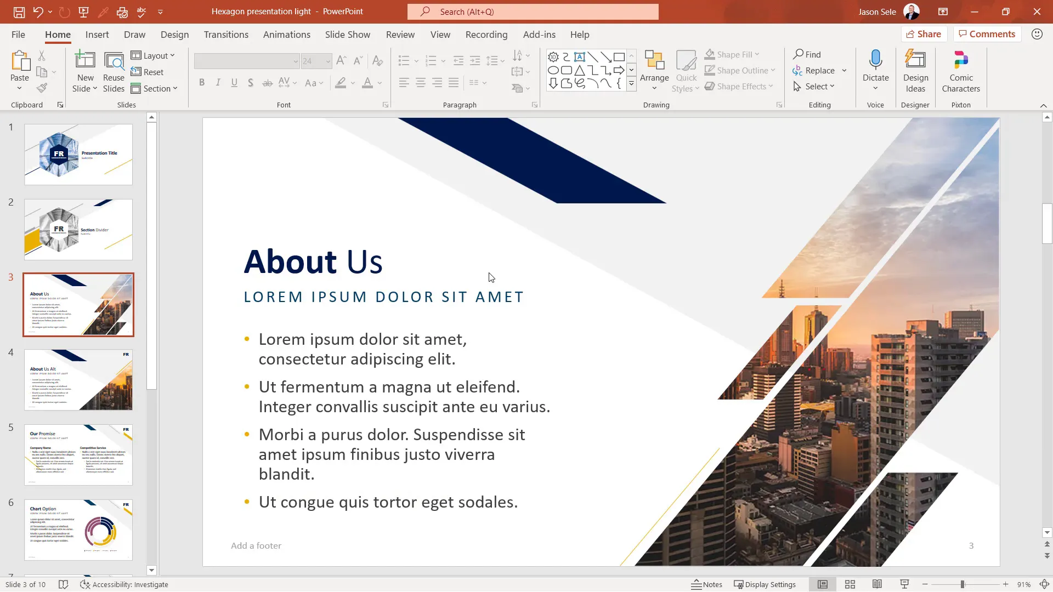Click the Share button
Screen dimensions: 1053x592
pos(924,34)
